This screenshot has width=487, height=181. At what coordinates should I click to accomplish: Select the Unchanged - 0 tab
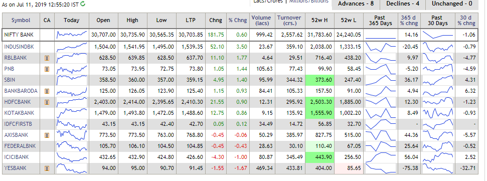pyautogui.click(x=454, y=4)
